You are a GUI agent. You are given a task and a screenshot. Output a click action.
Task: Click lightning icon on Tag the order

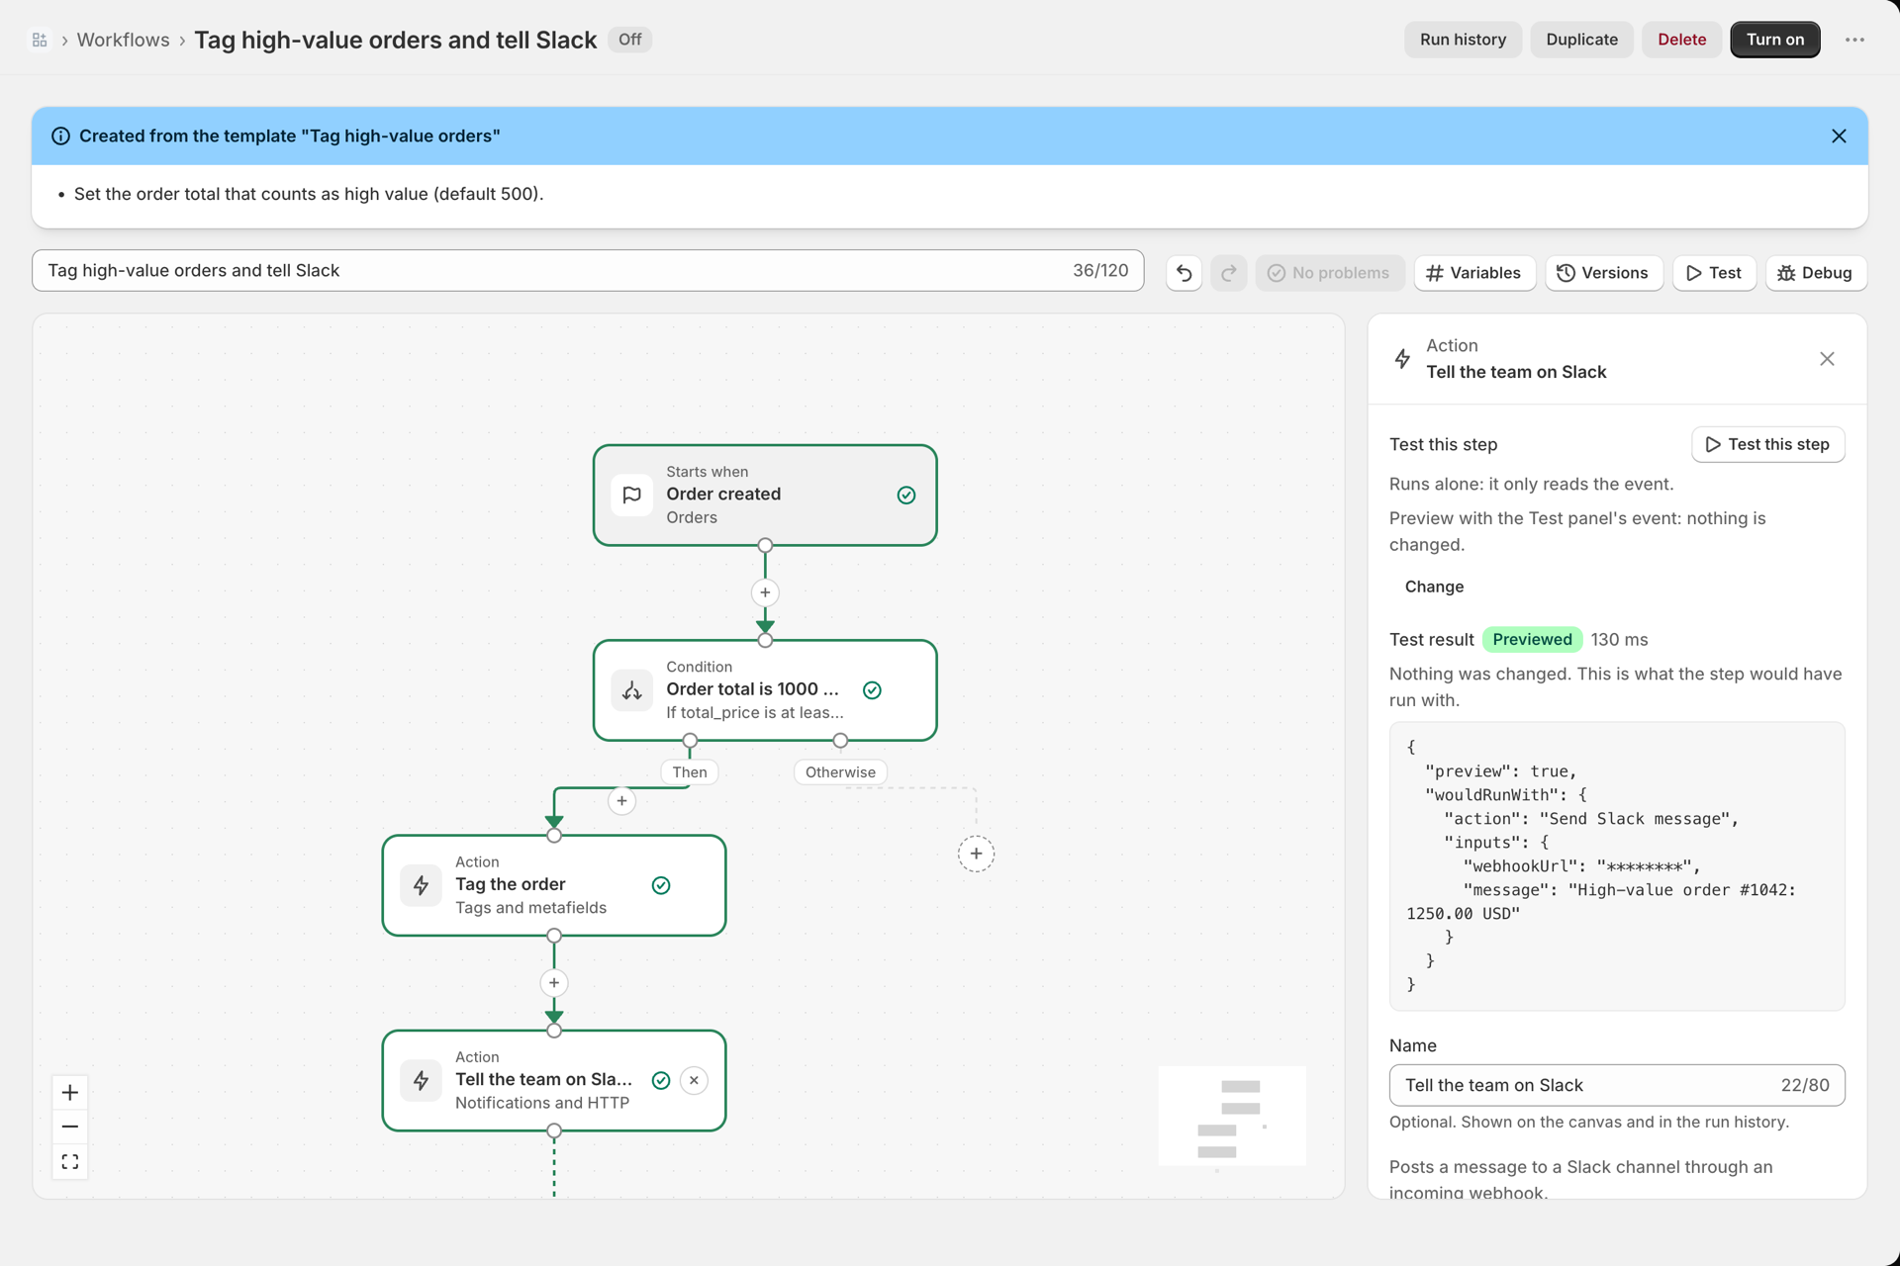(421, 885)
